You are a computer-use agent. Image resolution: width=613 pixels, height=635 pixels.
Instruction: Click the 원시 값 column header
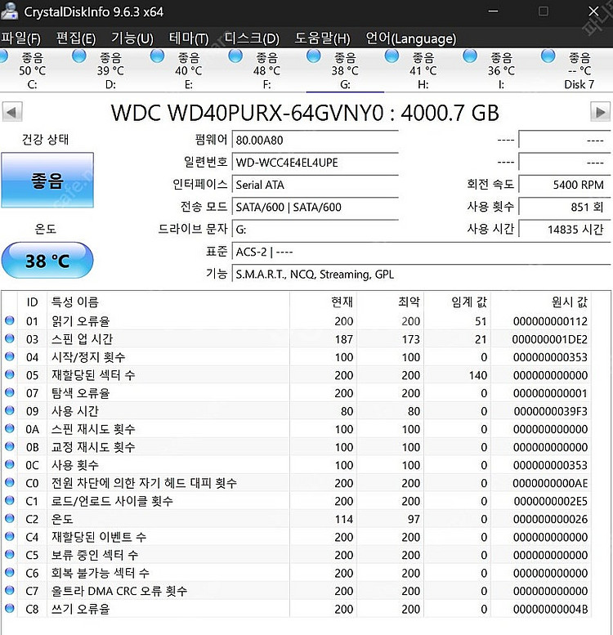coord(540,302)
